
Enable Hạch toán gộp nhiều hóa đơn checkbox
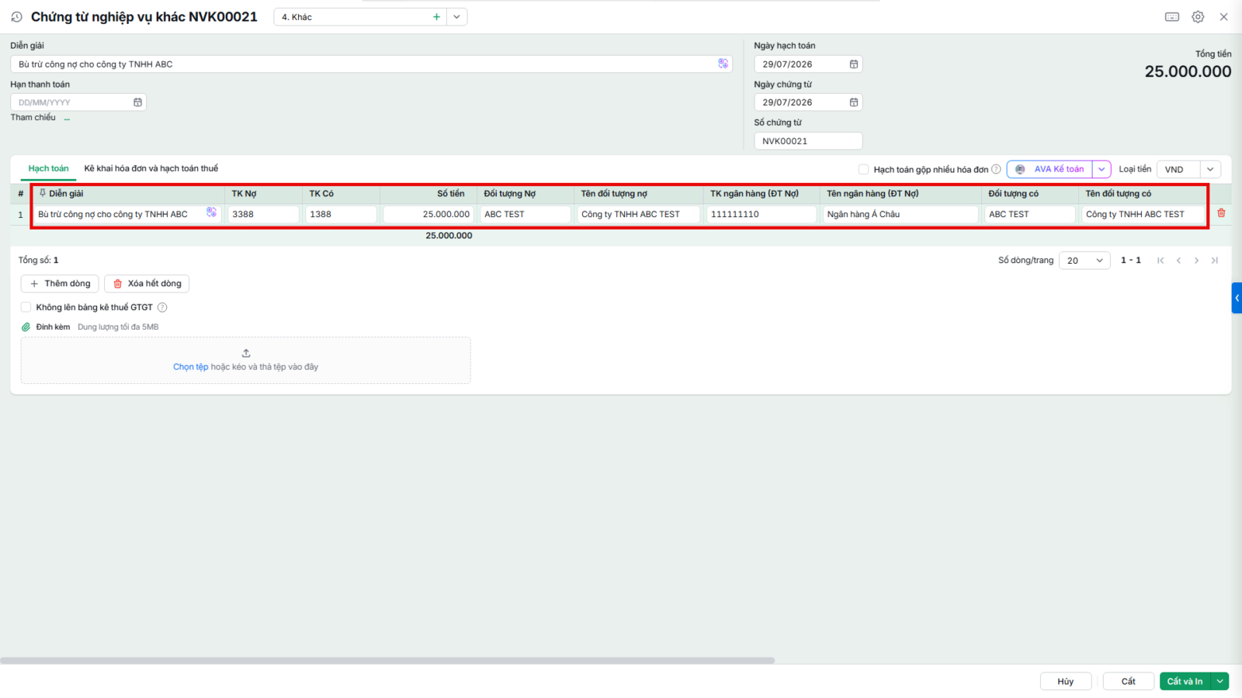863,169
